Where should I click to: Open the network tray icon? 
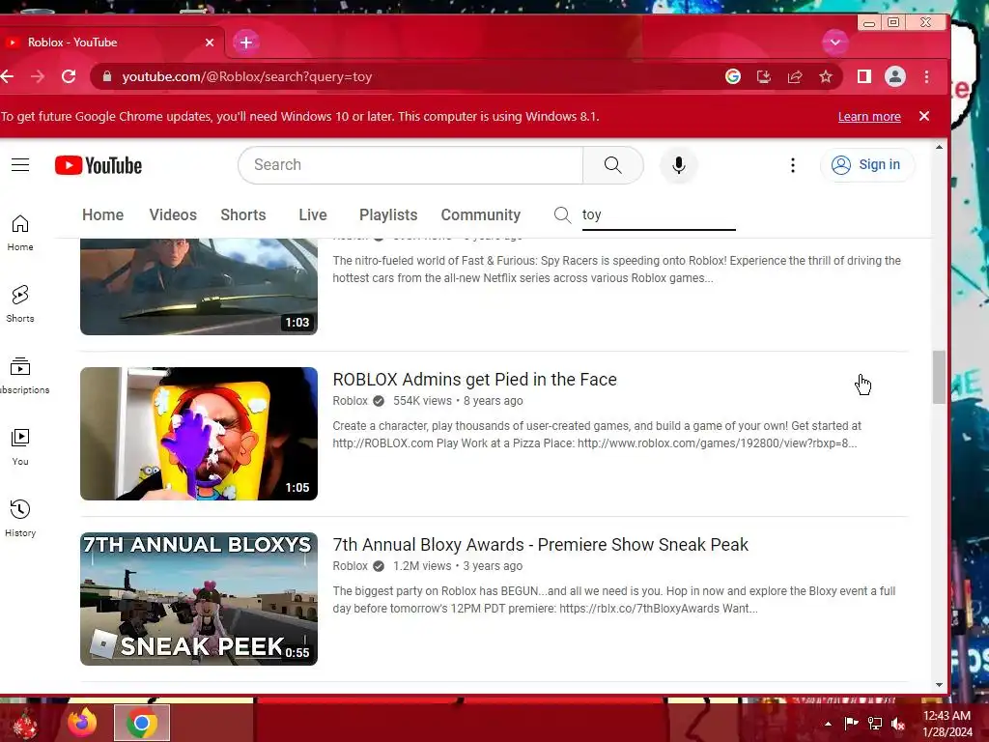coord(875,723)
